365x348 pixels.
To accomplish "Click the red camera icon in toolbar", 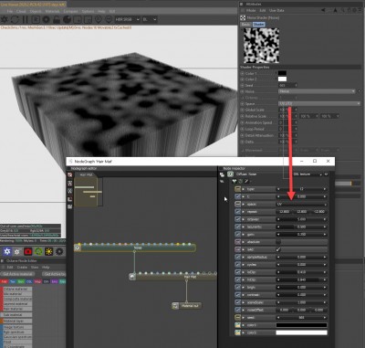I will tap(28, 251).
